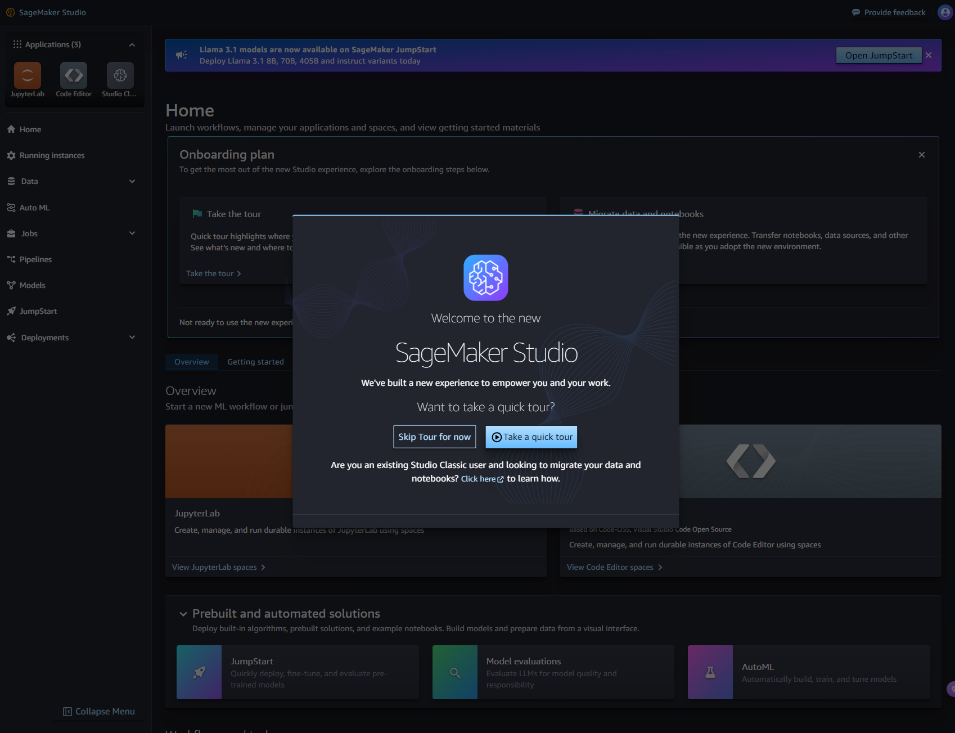
Task: Click the flag icon beside Take the tour
Action: [197, 214]
